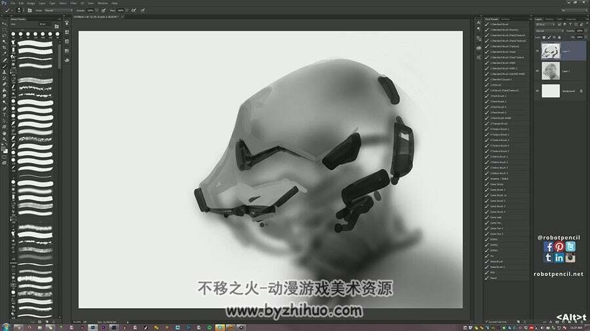Open the layer blend mode dropdown
The height and width of the screenshot is (331, 590).
(549, 31)
